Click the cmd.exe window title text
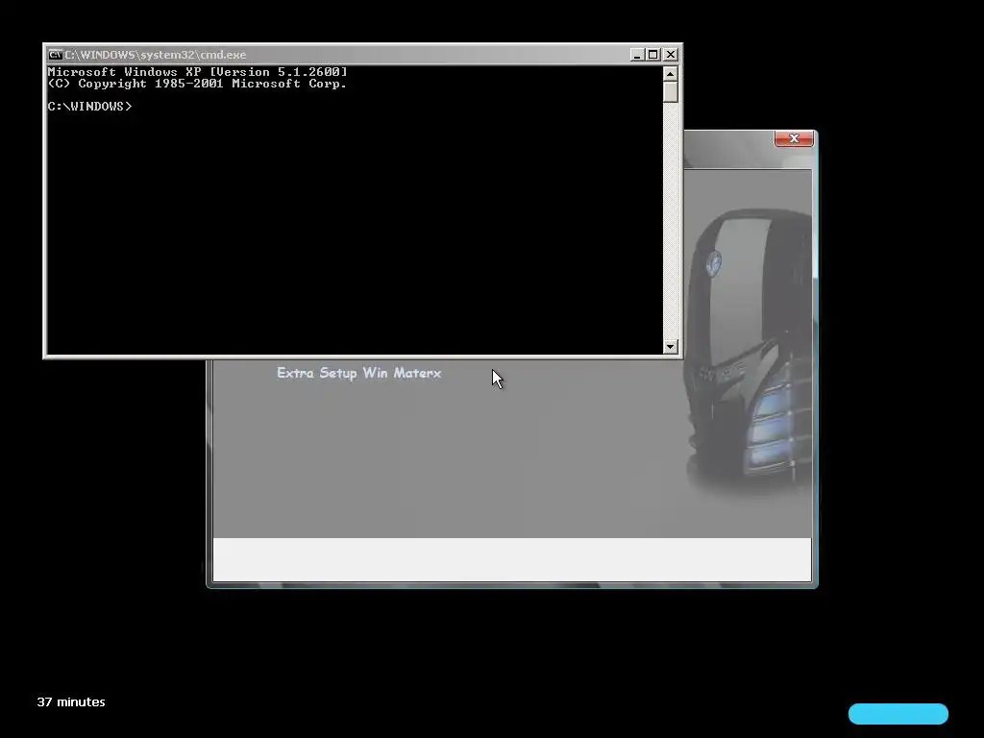 point(156,55)
